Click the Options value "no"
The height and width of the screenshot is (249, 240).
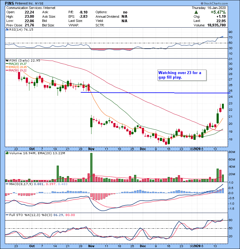(125, 12)
